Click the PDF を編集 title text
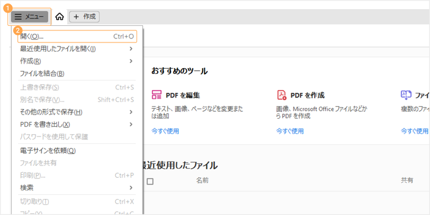 [183, 95]
